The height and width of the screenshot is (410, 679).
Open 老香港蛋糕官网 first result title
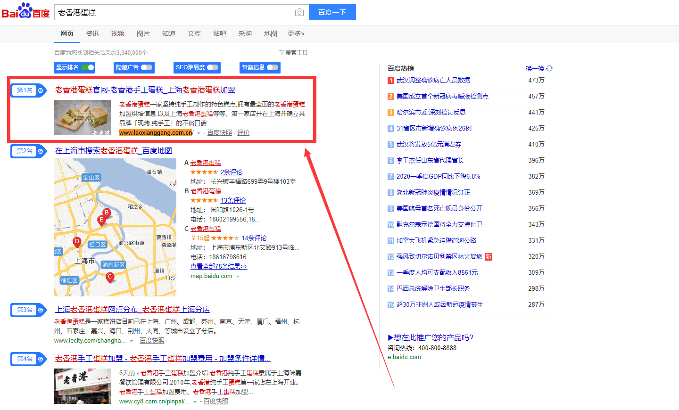point(145,90)
